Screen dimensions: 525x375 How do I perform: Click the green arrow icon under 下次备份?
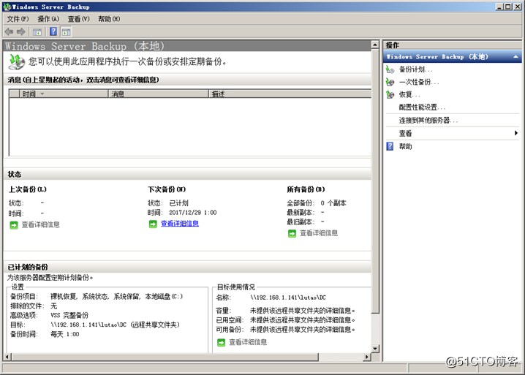tap(153, 224)
